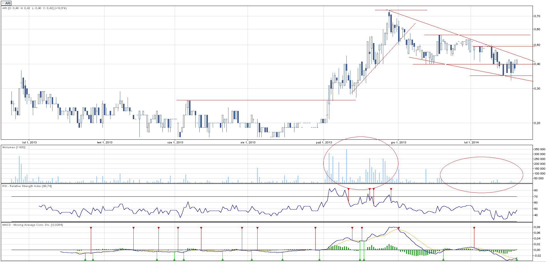Click the 'paź 1, 2013' date axis label

(x=324, y=142)
